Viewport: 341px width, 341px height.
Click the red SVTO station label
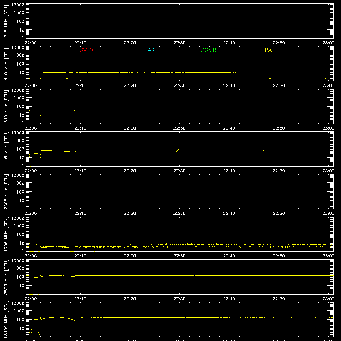point(87,50)
